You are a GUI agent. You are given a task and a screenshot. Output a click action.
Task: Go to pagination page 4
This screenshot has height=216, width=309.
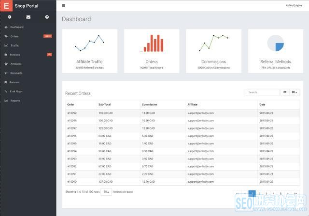coord(274,193)
